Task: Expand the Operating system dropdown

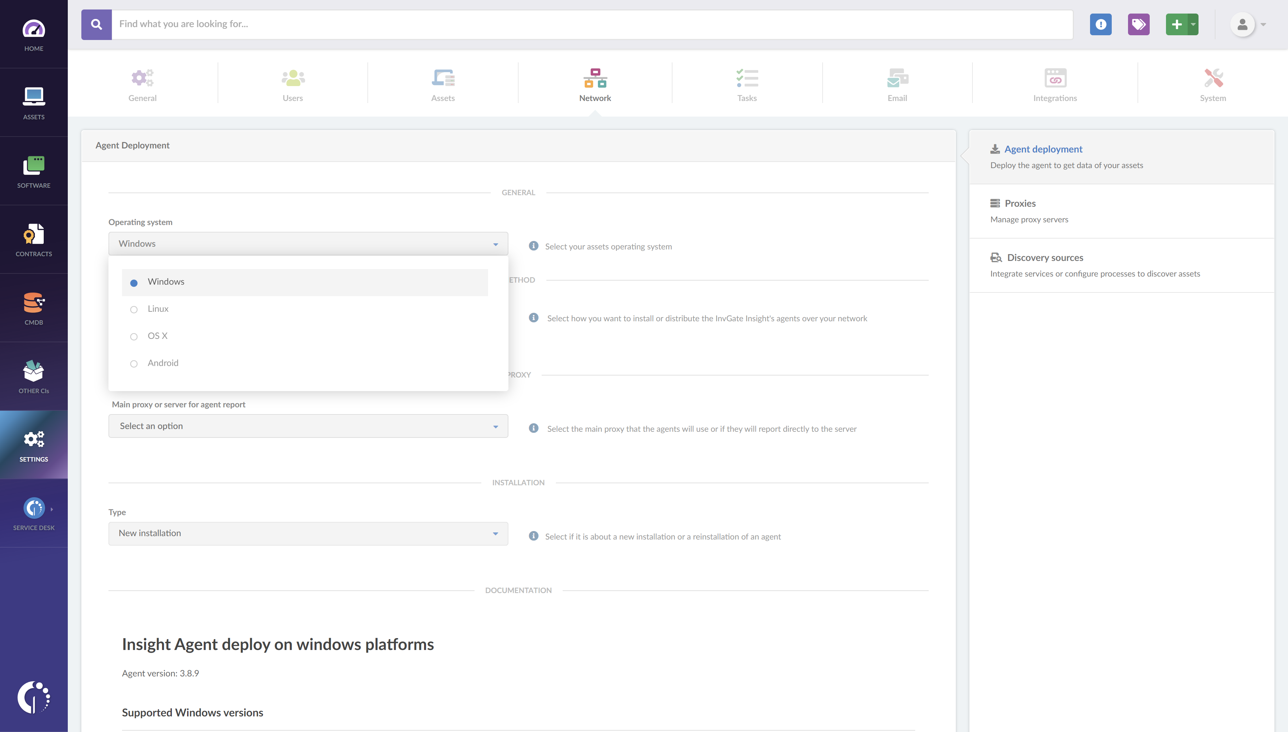Action: tap(307, 243)
